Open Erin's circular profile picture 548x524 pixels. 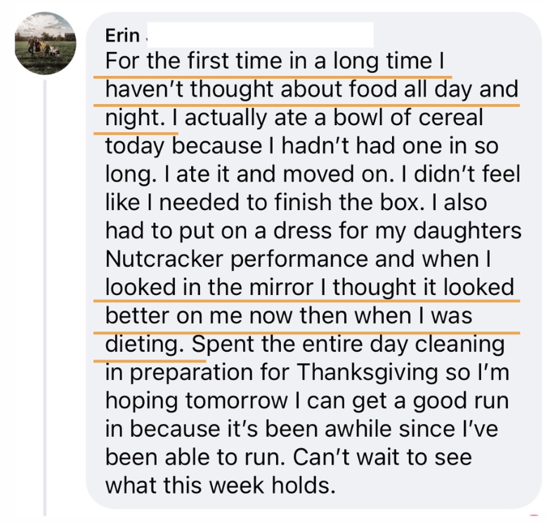(x=46, y=44)
